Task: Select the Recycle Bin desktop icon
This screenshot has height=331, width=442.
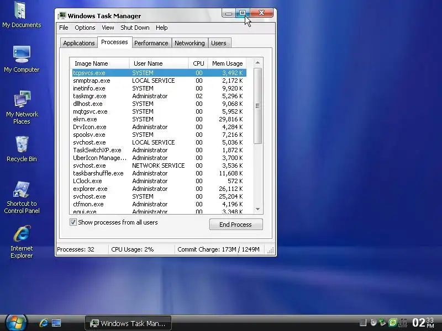Action: click(x=22, y=149)
